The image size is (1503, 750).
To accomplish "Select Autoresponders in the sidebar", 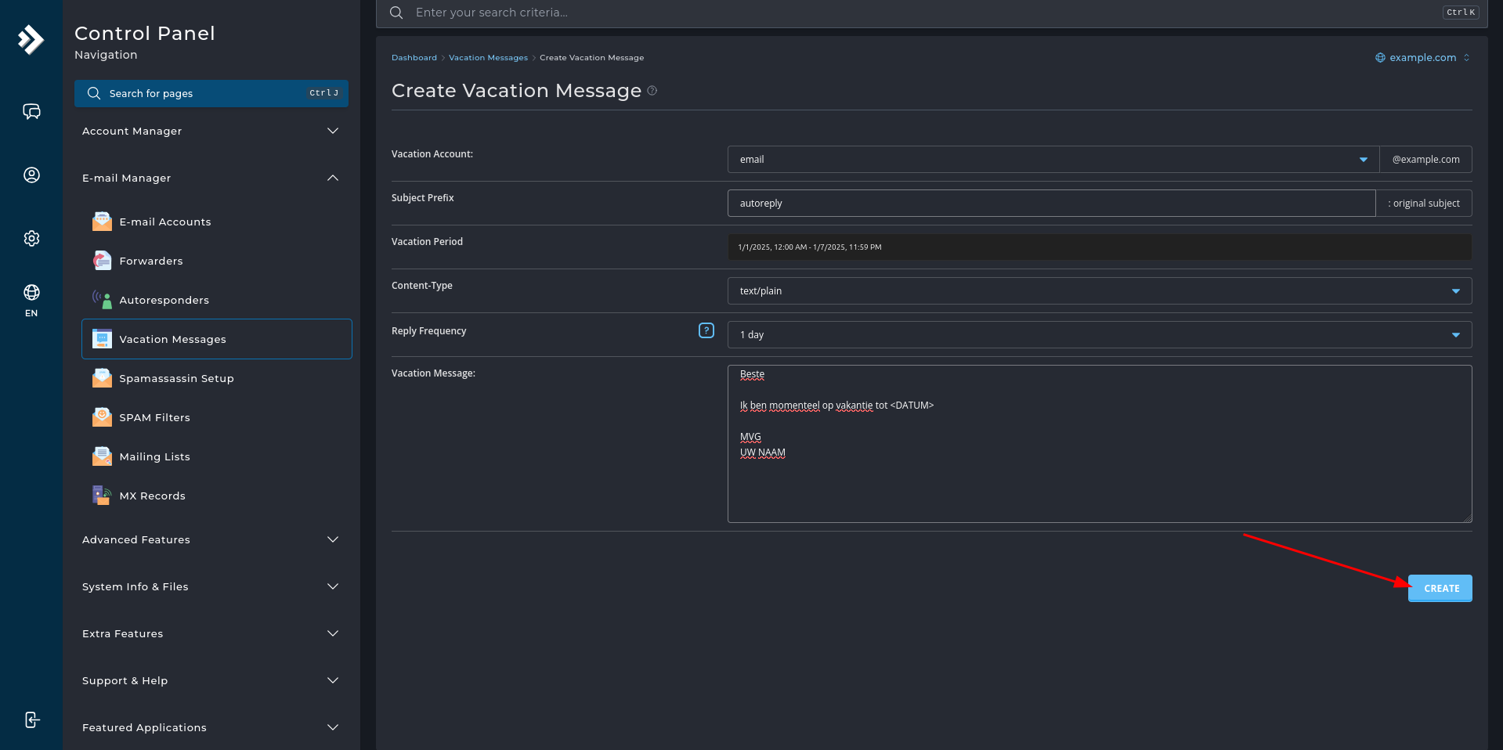I will click(164, 300).
